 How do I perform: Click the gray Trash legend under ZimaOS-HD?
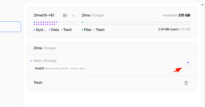point(67,30)
